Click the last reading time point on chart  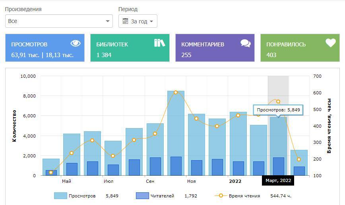(299, 159)
